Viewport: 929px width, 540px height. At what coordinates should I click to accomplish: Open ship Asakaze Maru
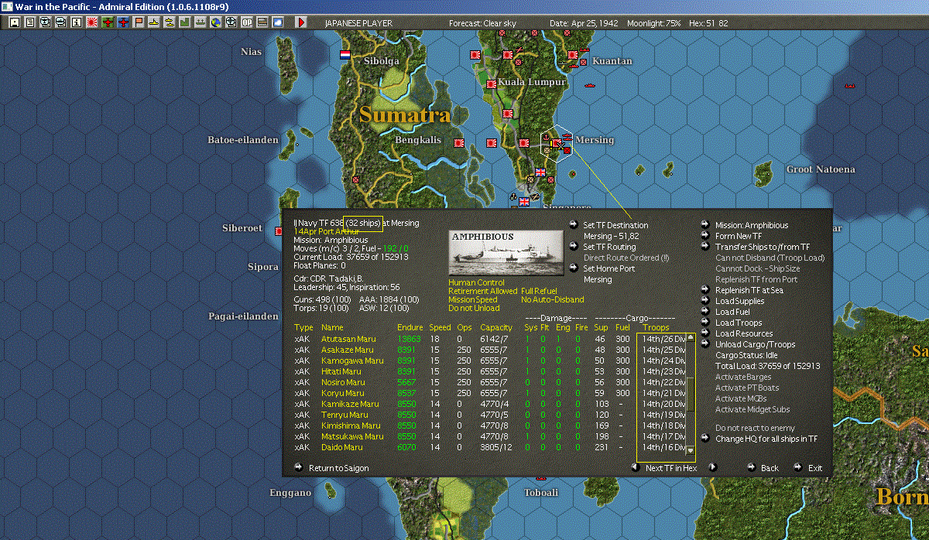(348, 350)
